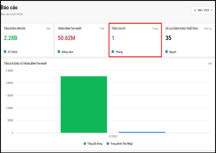Click the 01/2023 x-axis label
Image resolution: width=216 pixels, height=153 pixels.
pyautogui.click(x=113, y=136)
